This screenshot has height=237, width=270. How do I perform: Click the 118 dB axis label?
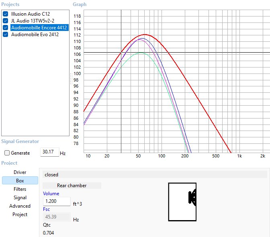77,16
